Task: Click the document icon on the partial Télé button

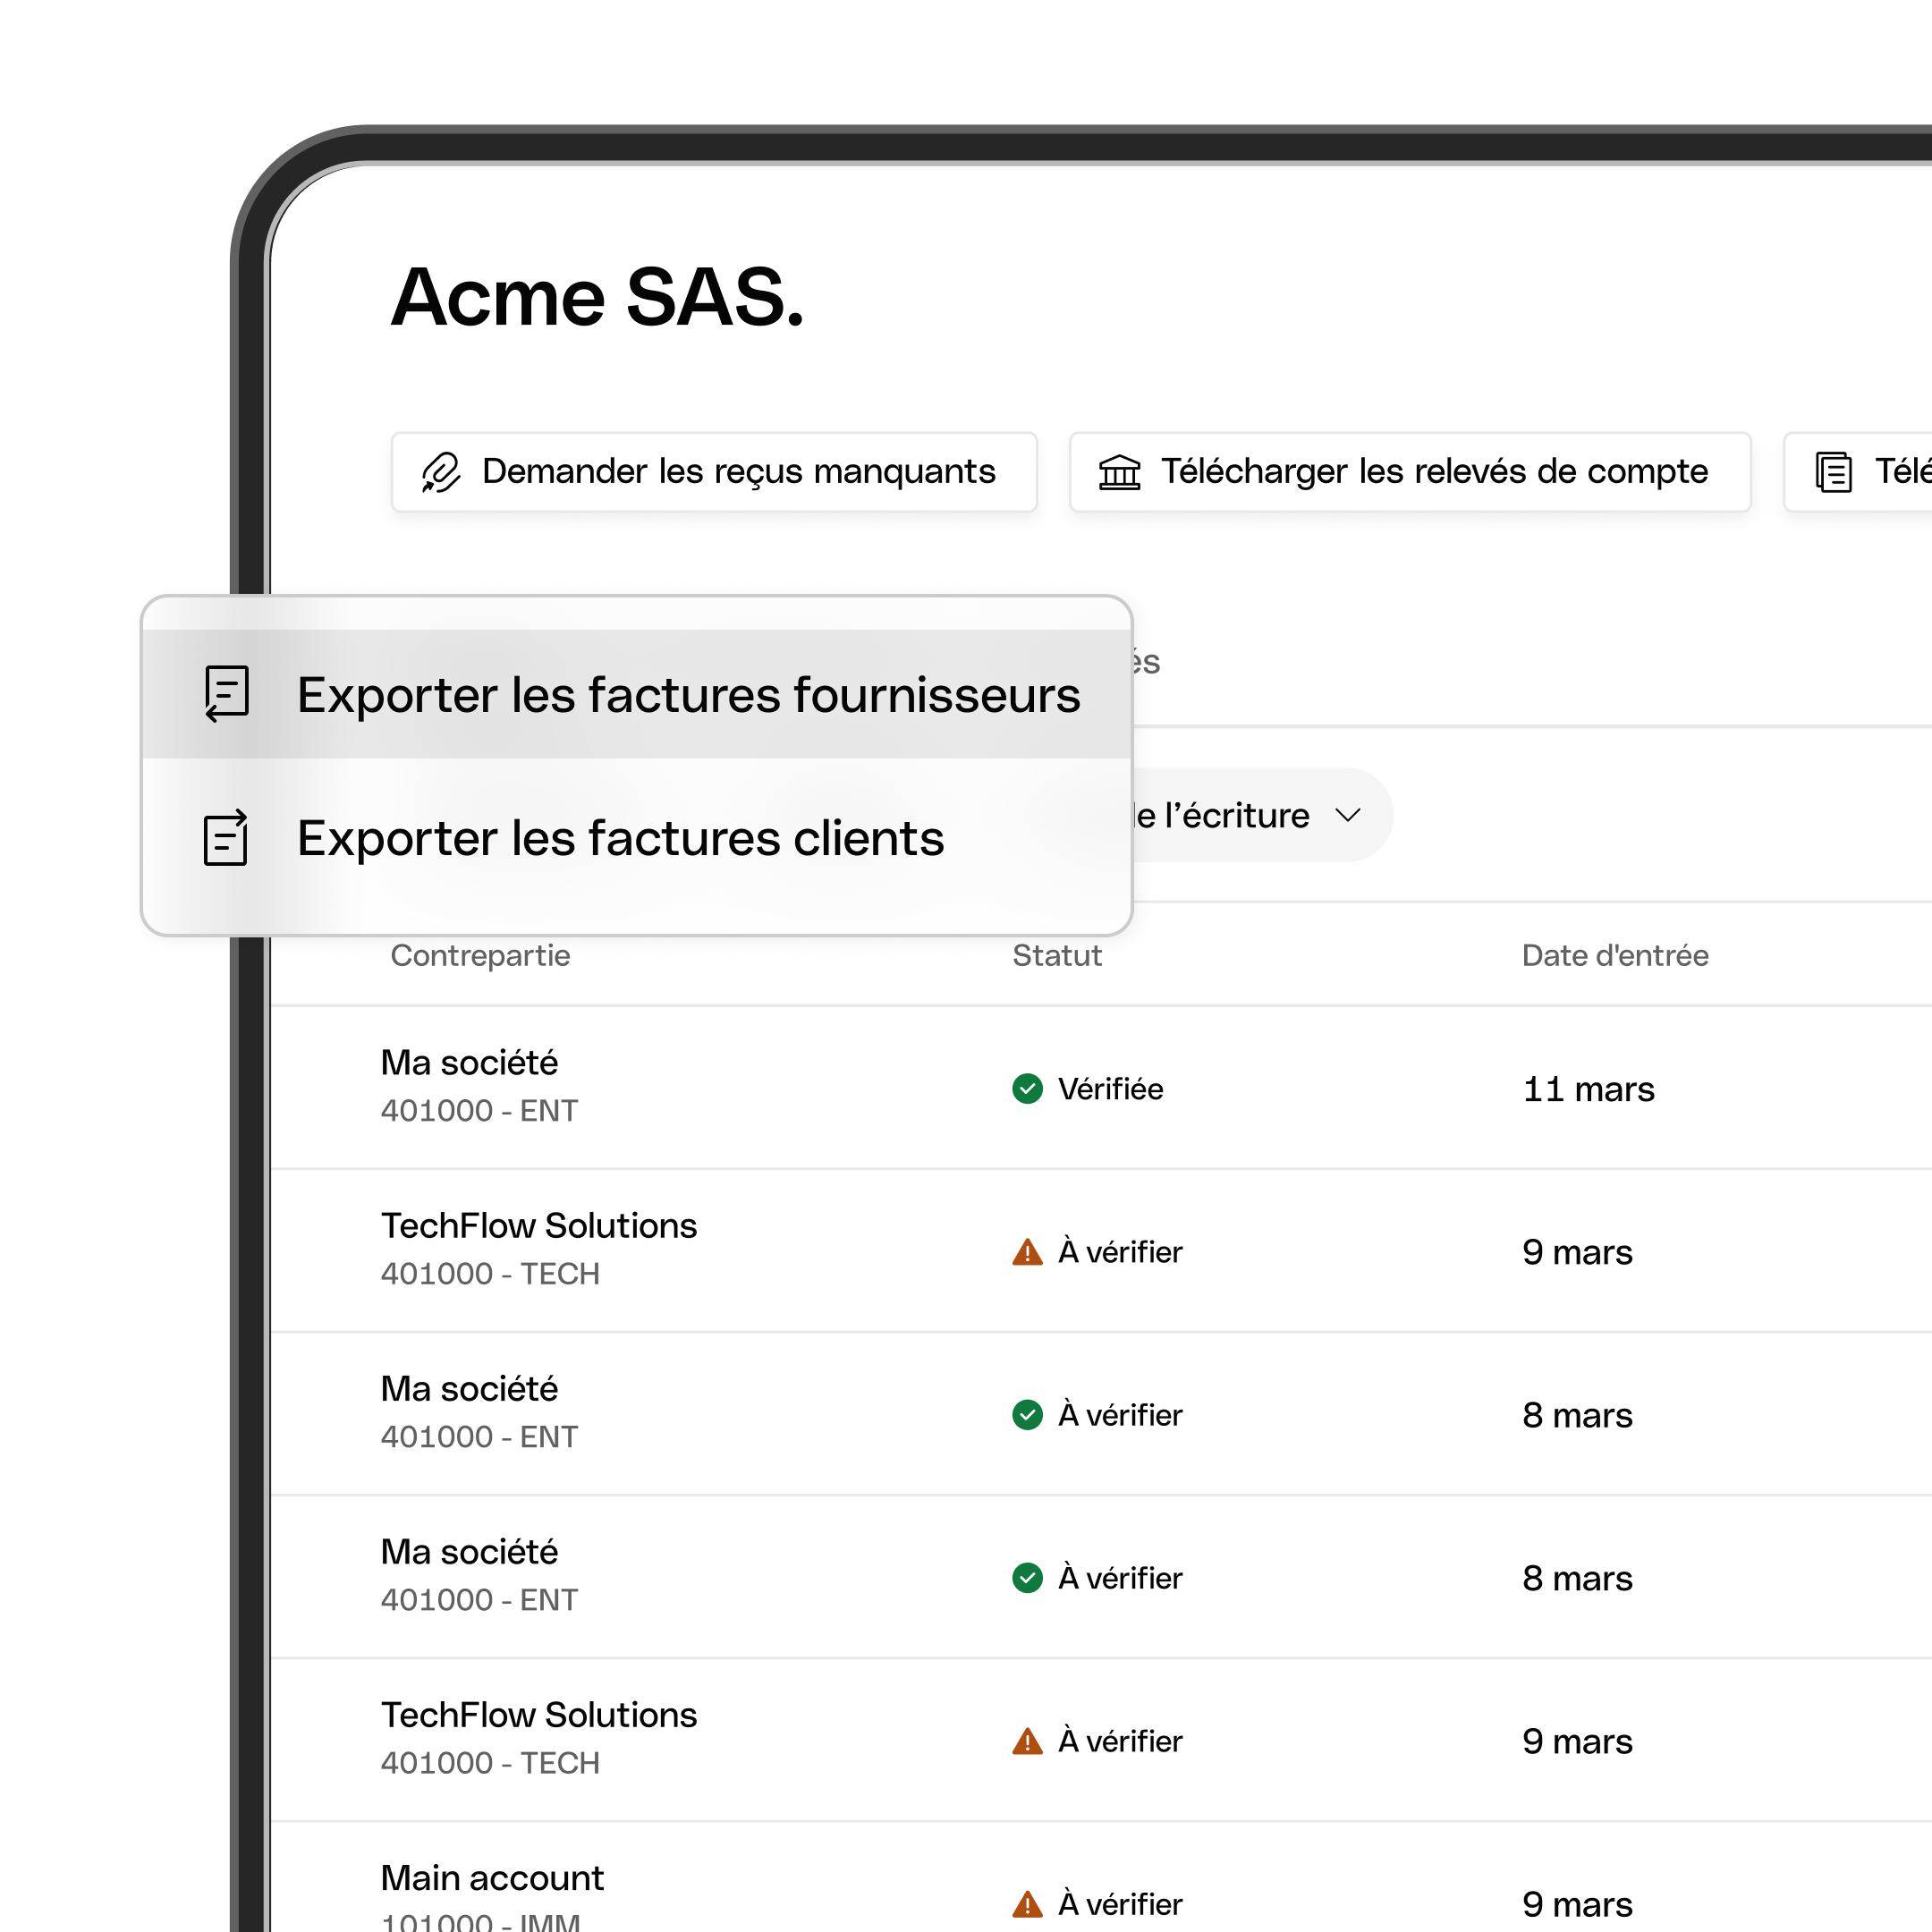Action: (1833, 472)
